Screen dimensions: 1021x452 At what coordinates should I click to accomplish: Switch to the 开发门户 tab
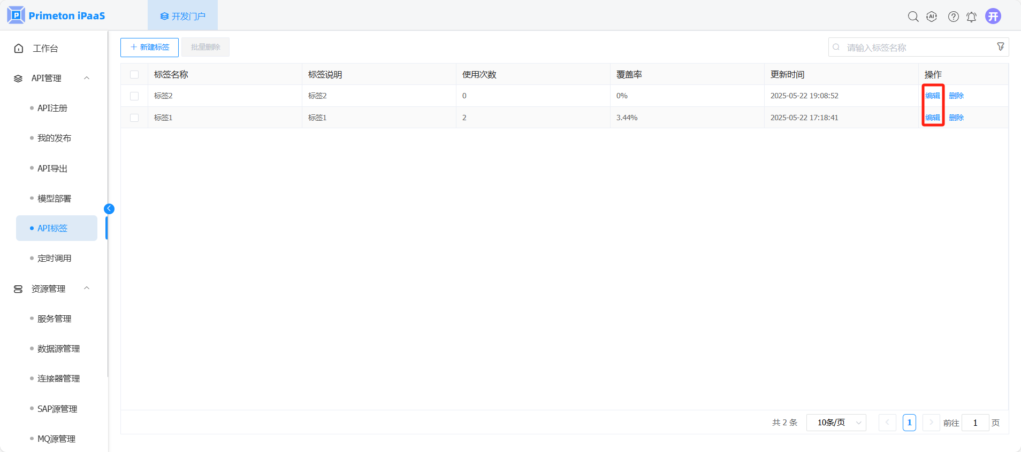click(x=182, y=16)
